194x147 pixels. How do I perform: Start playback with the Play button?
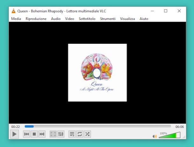point(15,134)
